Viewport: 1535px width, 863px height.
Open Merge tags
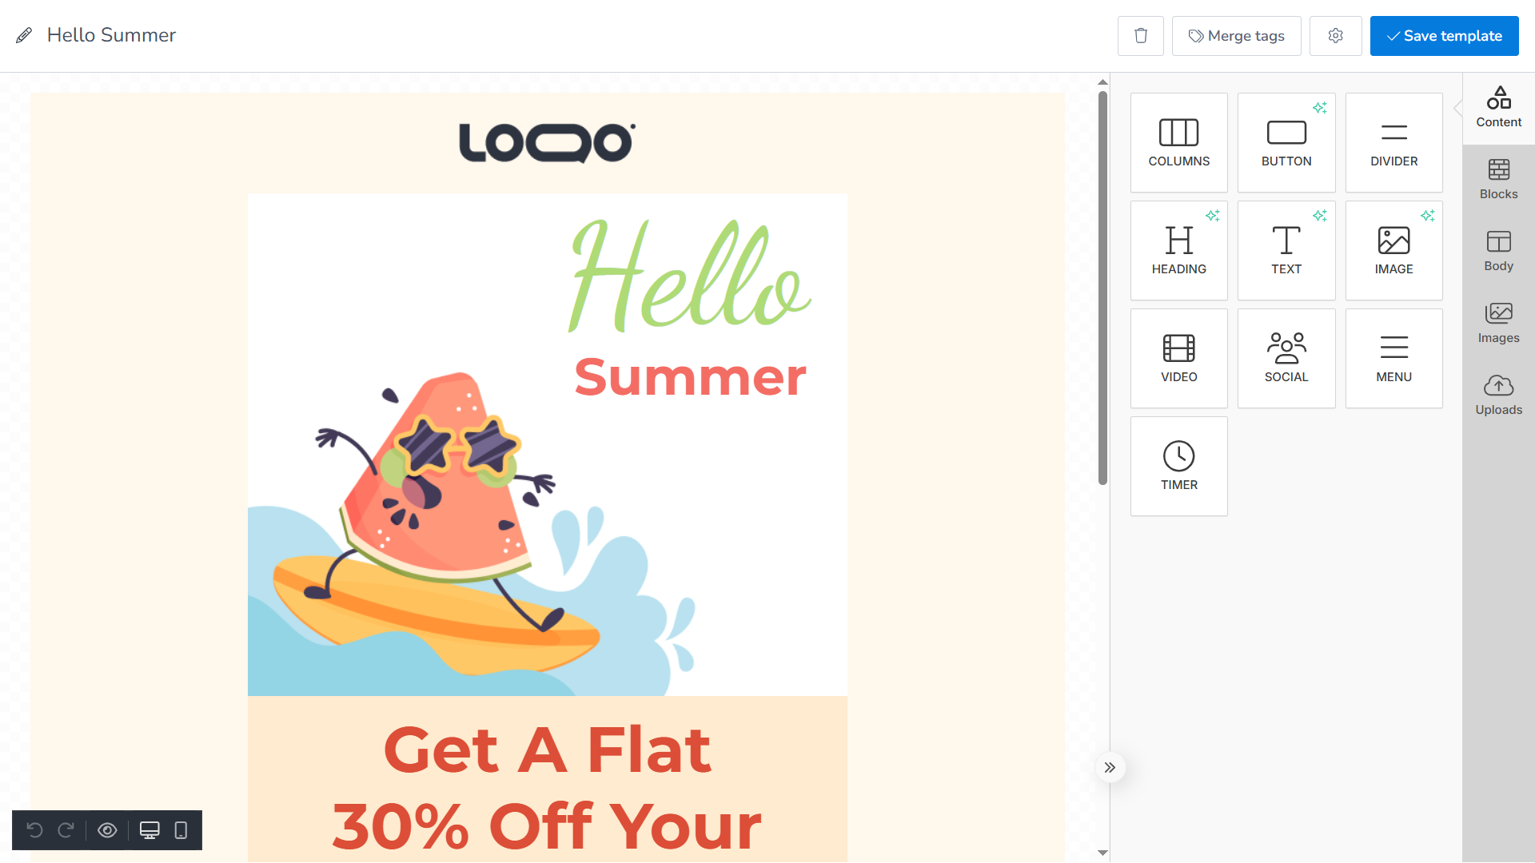(x=1236, y=36)
